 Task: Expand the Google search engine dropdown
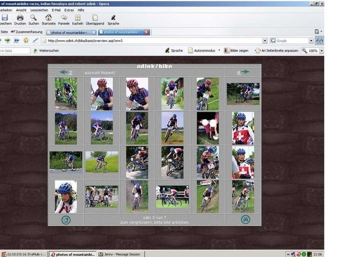pos(311,41)
